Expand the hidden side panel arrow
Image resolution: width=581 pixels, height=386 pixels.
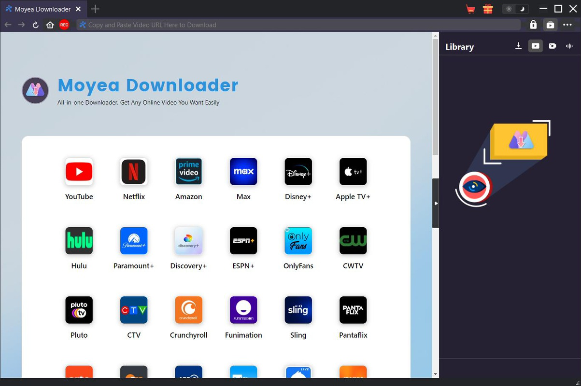click(x=436, y=203)
